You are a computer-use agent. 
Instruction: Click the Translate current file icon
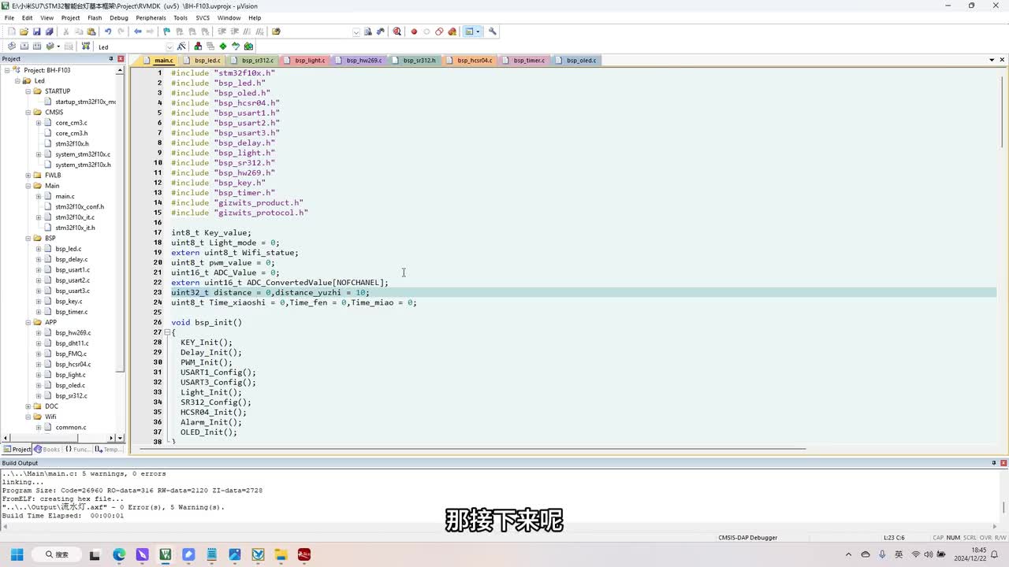(11, 46)
